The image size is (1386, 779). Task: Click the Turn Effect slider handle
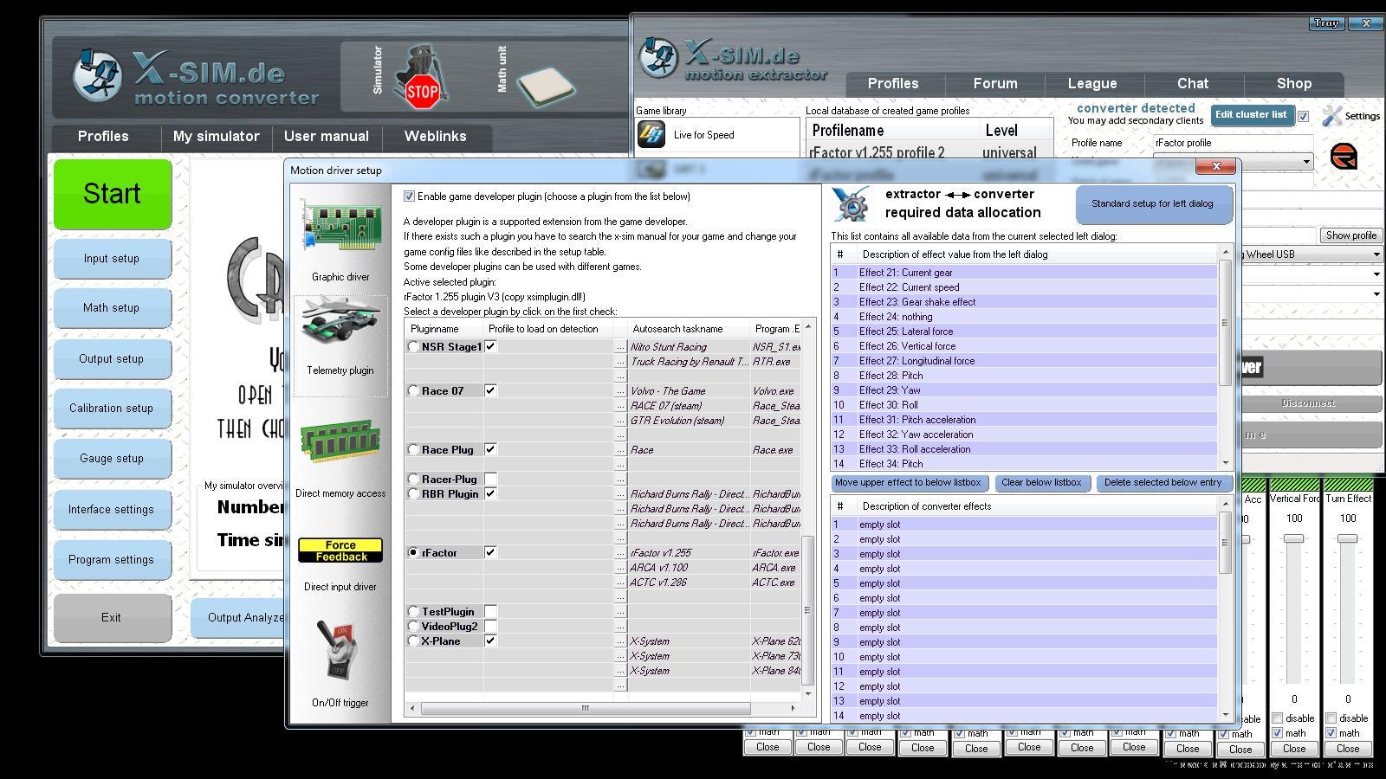(x=1347, y=538)
